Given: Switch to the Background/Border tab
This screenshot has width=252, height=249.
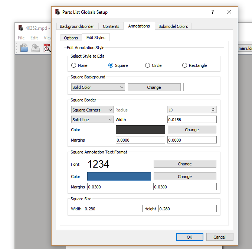Looking at the screenshot, I should tap(77, 26).
